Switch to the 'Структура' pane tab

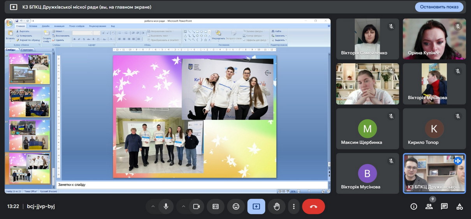pos(26,50)
